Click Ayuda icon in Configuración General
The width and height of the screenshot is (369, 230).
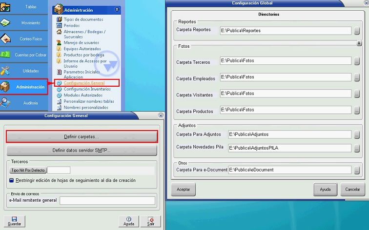click(128, 219)
